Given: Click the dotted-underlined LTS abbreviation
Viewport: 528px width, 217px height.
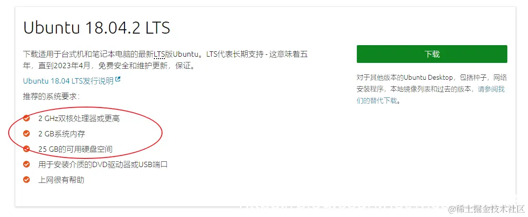Looking at the screenshot, I should pyautogui.click(x=160, y=54).
